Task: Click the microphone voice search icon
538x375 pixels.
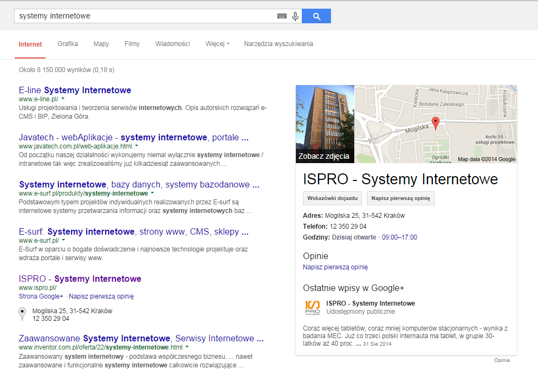Action: point(295,16)
